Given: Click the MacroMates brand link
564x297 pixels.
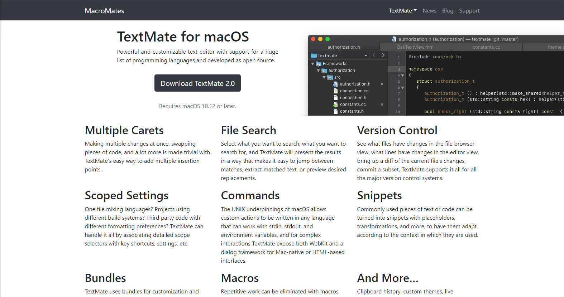Looking at the screenshot, I should coord(105,11).
